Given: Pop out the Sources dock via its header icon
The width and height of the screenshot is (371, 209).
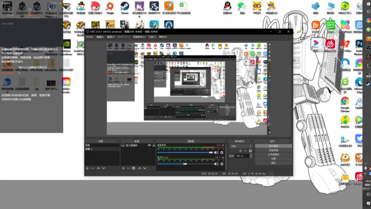Looking at the screenshot, I should 154,141.
